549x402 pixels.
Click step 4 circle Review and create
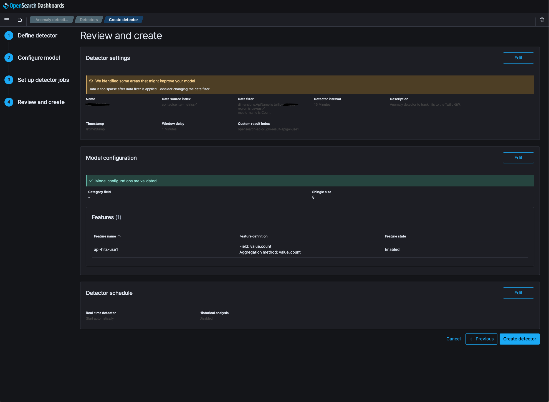[x=9, y=102]
